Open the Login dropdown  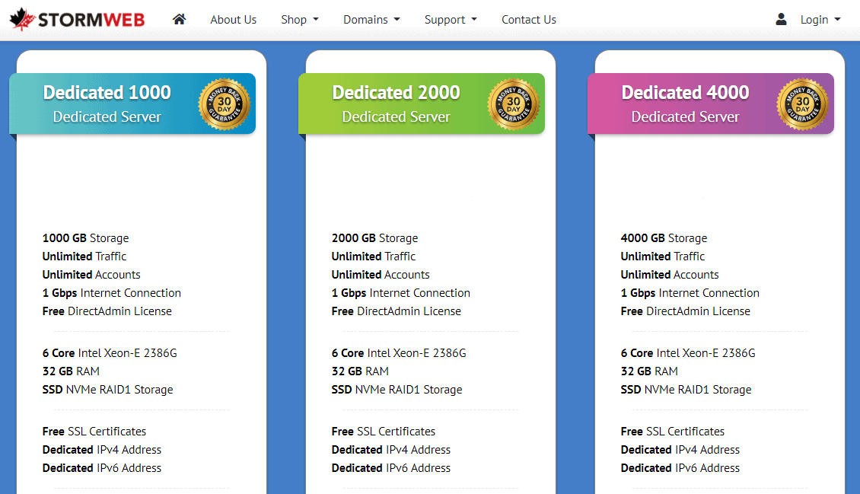click(820, 20)
